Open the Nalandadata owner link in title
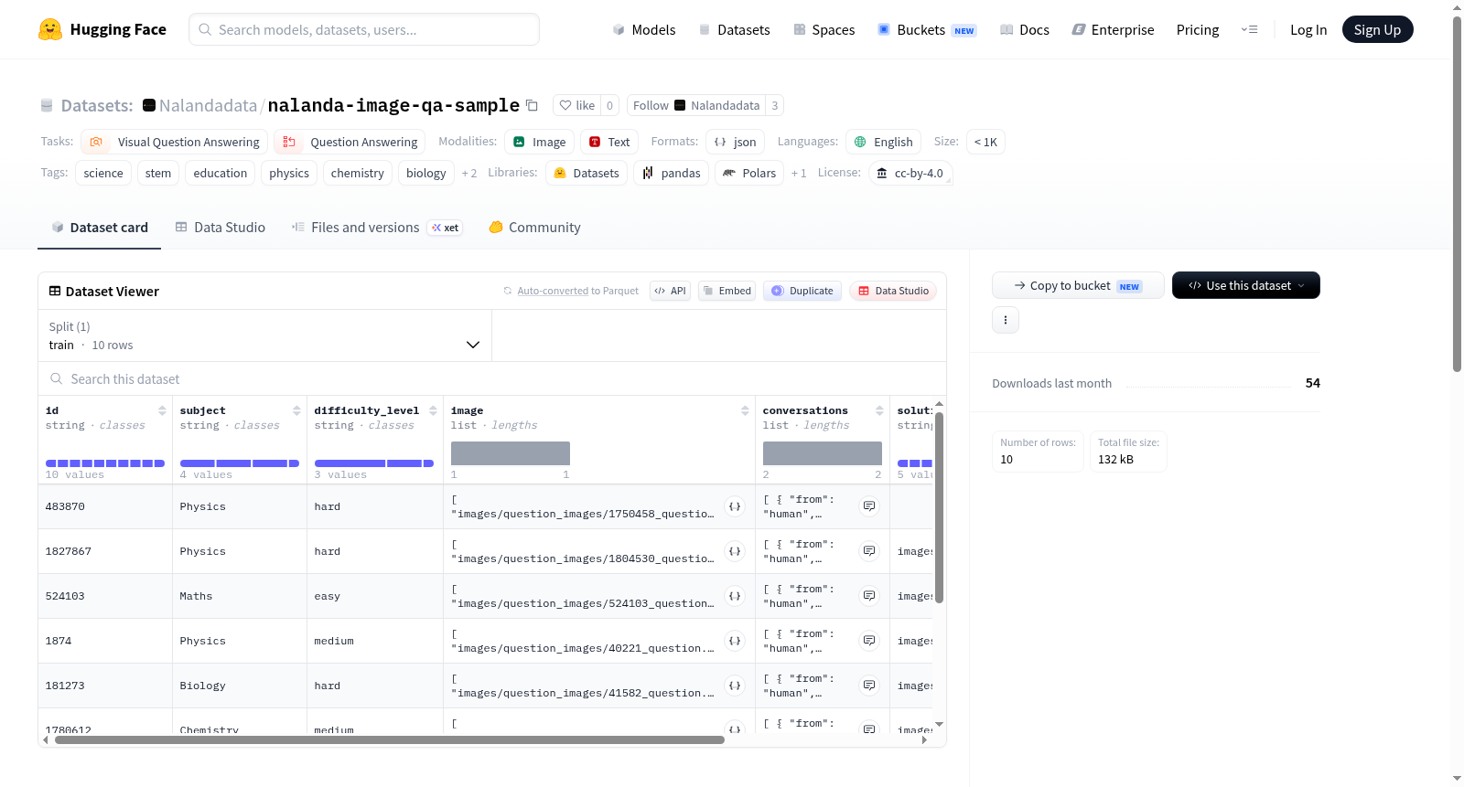Viewport: 1464px width, 787px height. point(208,105)
